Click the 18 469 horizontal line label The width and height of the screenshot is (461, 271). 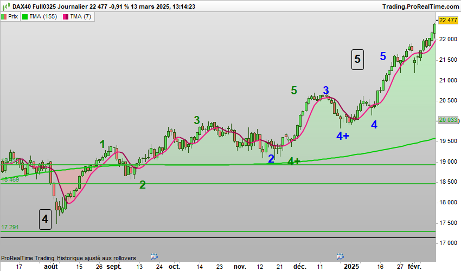(10, 179)
